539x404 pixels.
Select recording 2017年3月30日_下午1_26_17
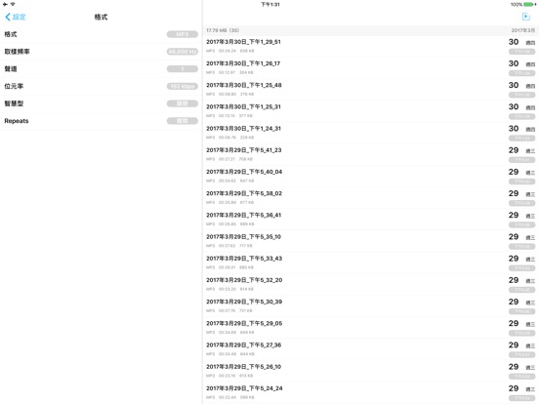pyautogui.click(x=371, y=67)
